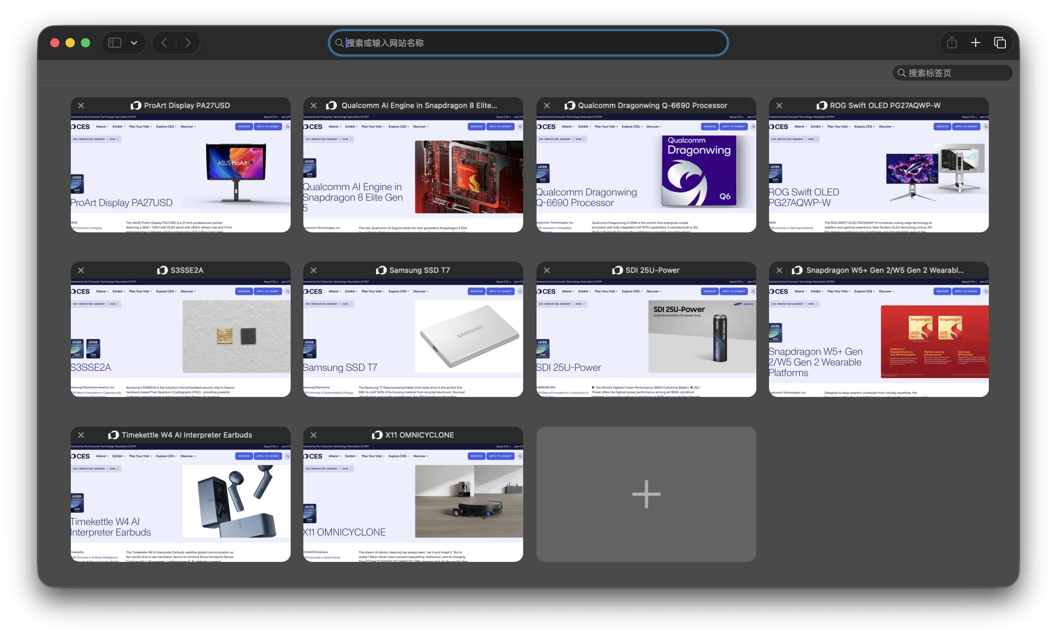
Task: Close the Snapdragon W5+ Gen 2 tab
Action: (x=779, y=270)
